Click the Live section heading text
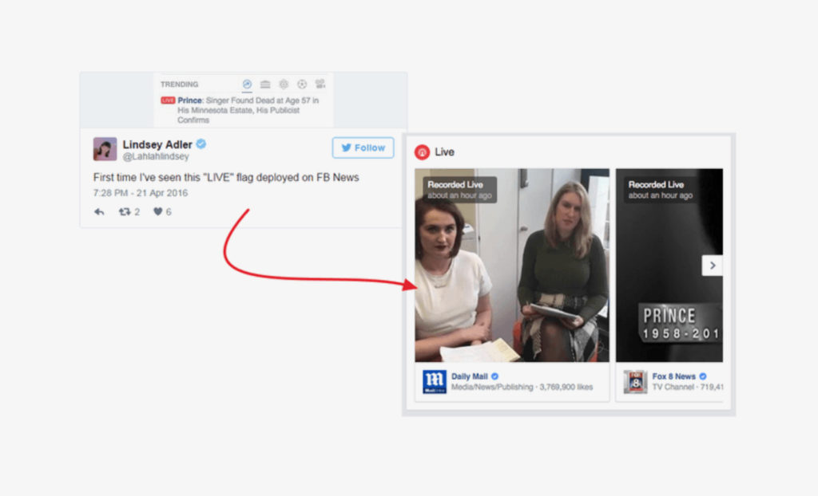Image resolution: width=818 pixels, height=496 pixels. (444, 152)
